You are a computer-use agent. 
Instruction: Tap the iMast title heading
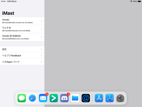coord(8,13)
